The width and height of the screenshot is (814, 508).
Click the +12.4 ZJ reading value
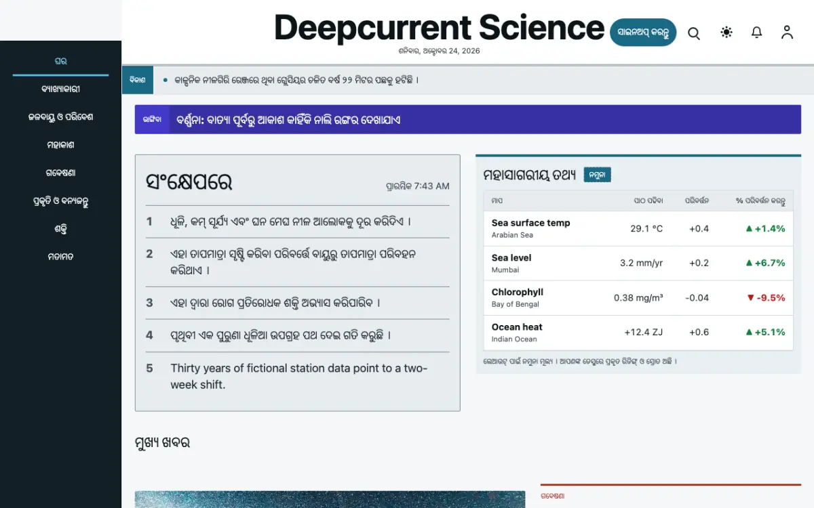[x=644, y=332]
